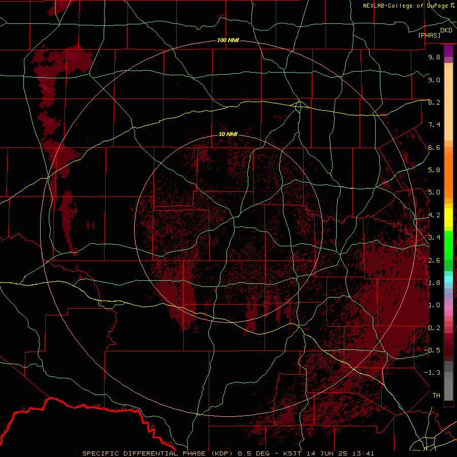Click the 14 JUN 25 date text
The width and height of the screenshot is (457, 457).
click(328, 453)
